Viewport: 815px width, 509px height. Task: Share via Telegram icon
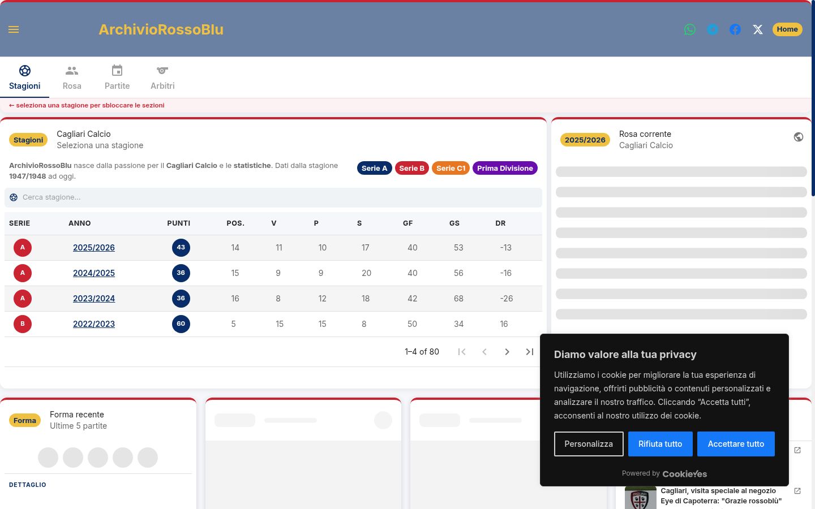coord(713,29)
